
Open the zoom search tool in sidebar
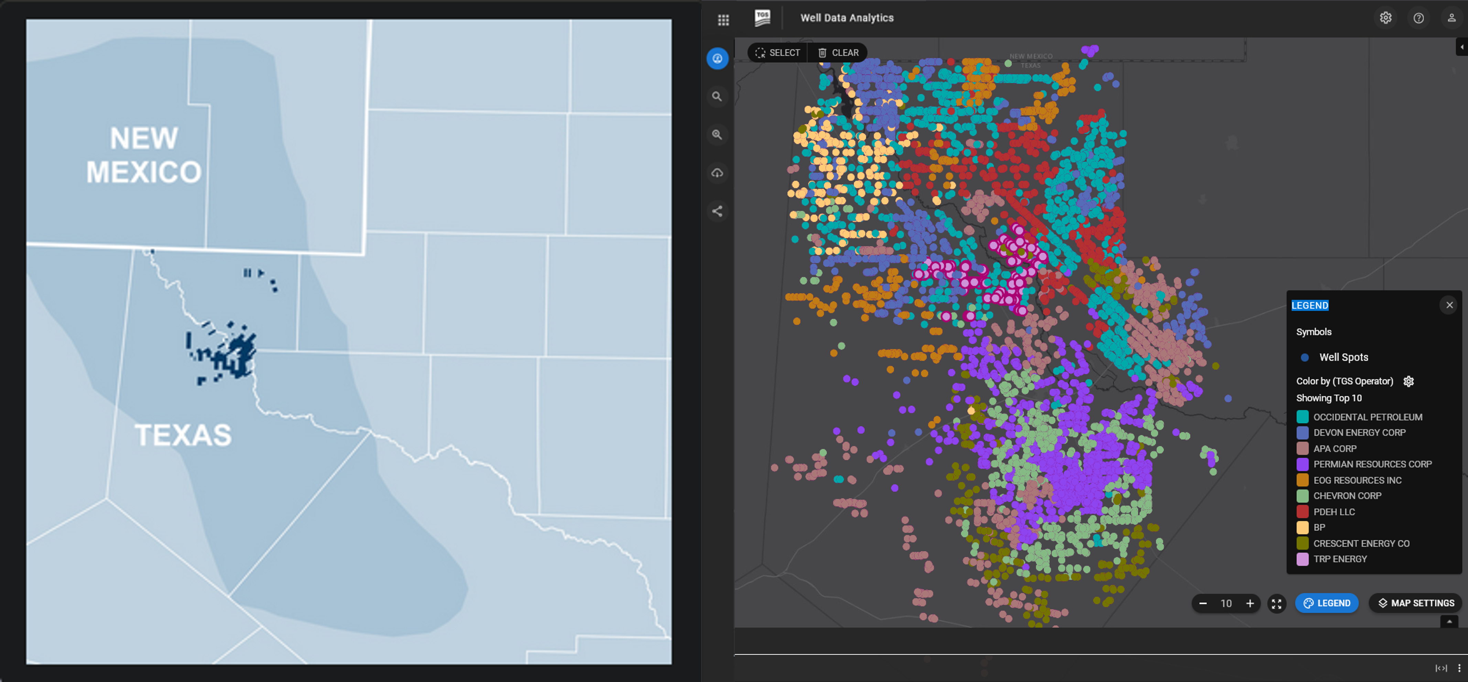[x=717, y=135]
